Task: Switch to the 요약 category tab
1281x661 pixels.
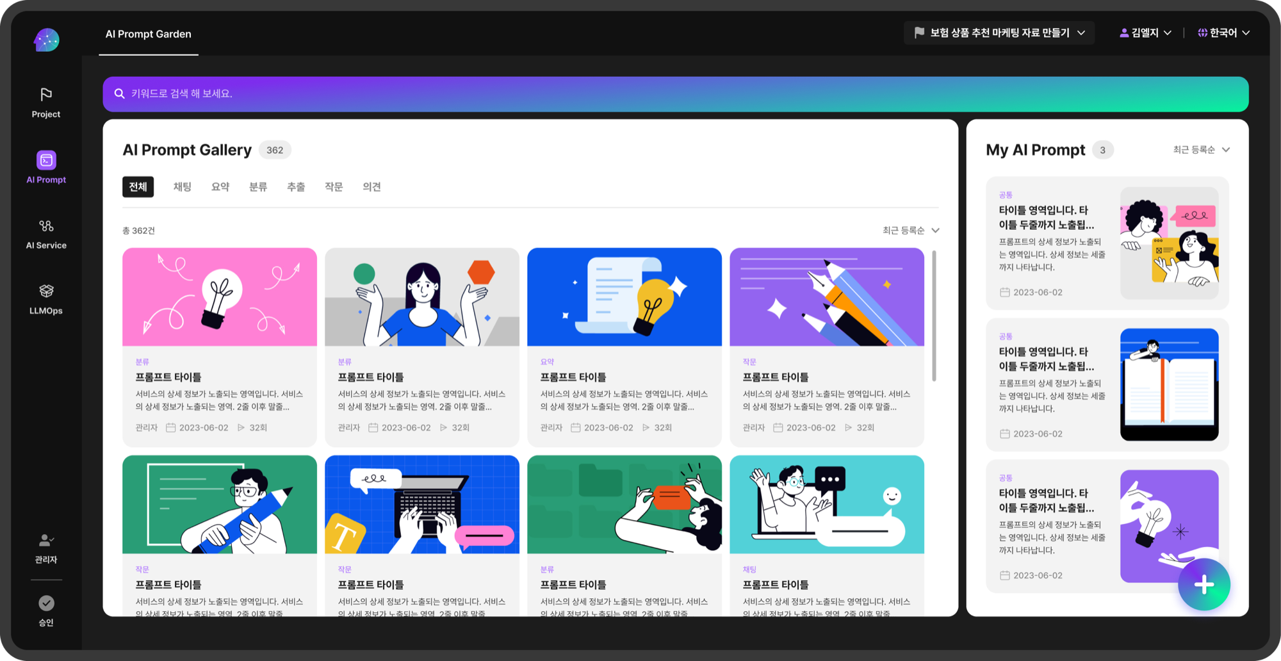Action: (x=220, y=187)
